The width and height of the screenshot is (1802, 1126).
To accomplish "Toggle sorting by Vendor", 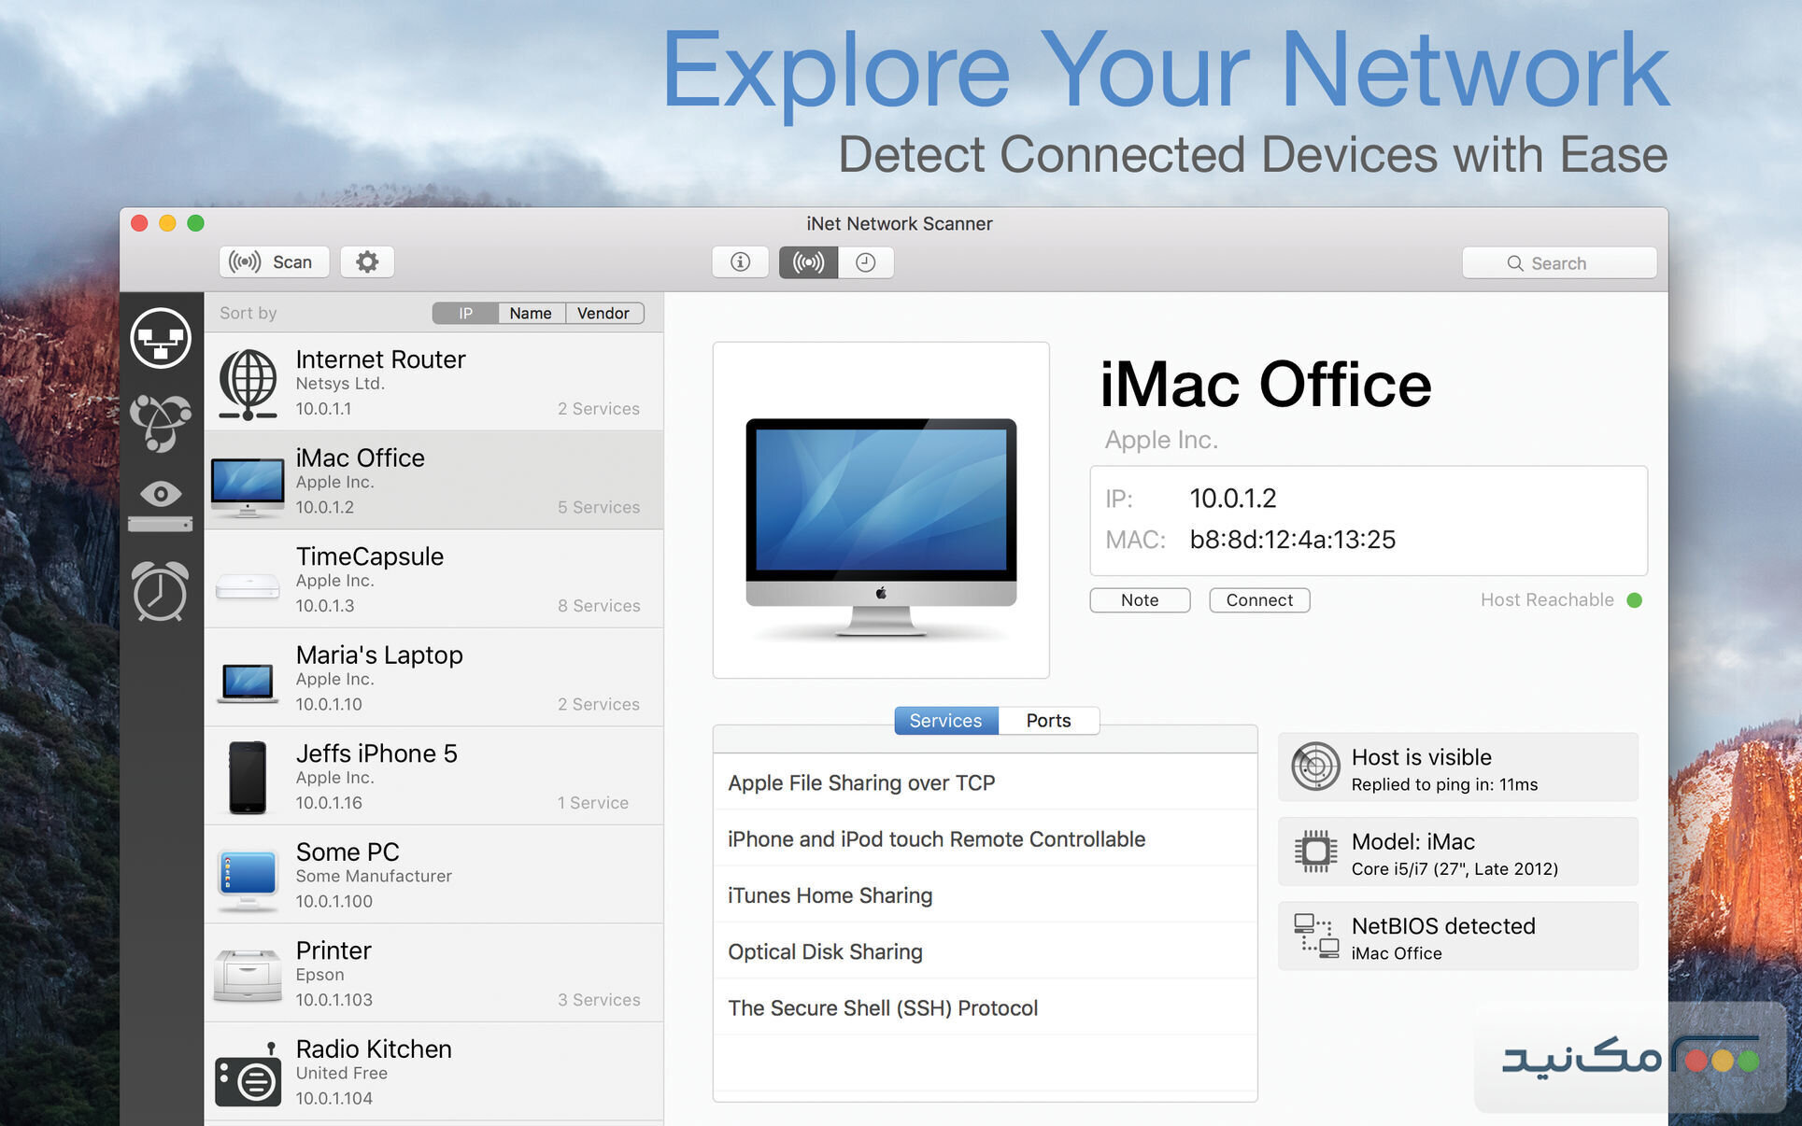I will pos(603,313).
